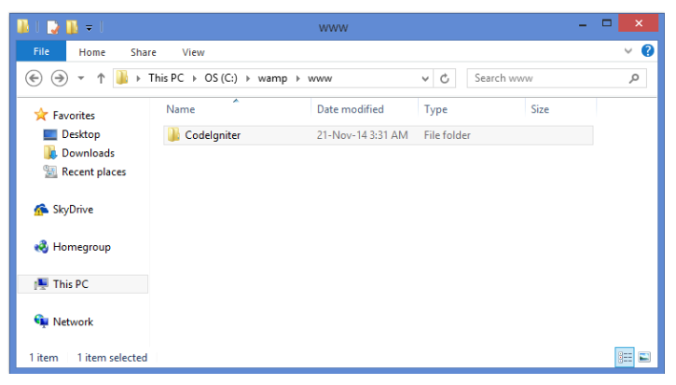Click New folder icon in quick access toolbar

(x=72, y=27)
